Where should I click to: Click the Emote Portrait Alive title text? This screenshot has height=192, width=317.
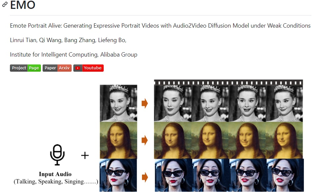point(160,26)
